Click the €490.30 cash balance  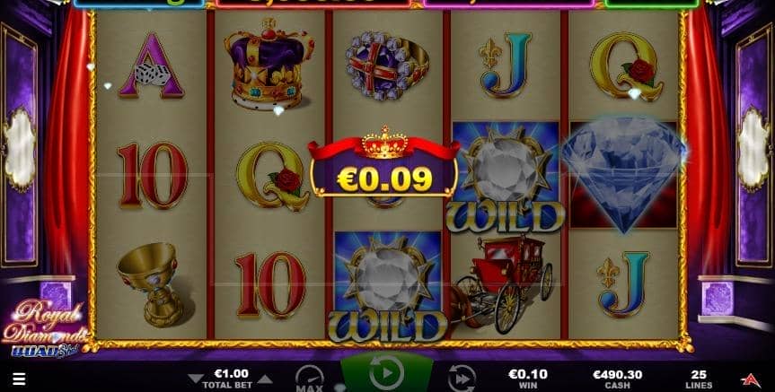[x=617, y=379]
